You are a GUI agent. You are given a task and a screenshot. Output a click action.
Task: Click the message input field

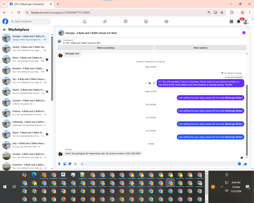click(158, 164)
